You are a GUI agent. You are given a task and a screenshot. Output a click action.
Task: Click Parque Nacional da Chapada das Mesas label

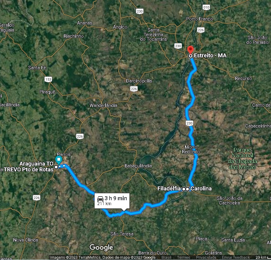point(242,158)
